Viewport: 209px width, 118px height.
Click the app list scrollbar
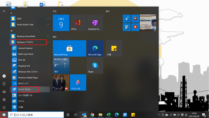pos(52,64)
